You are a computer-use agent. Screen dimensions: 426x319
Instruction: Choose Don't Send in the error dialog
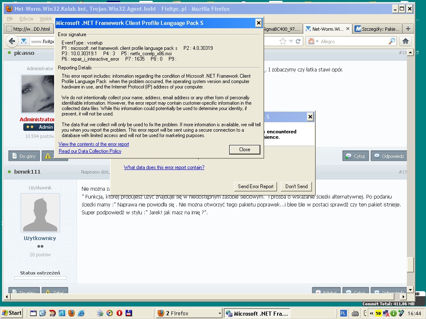tap(296, 186)
